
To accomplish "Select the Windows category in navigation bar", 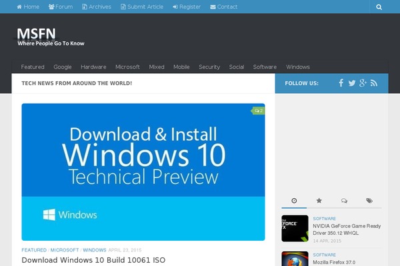I will point(298,67).
